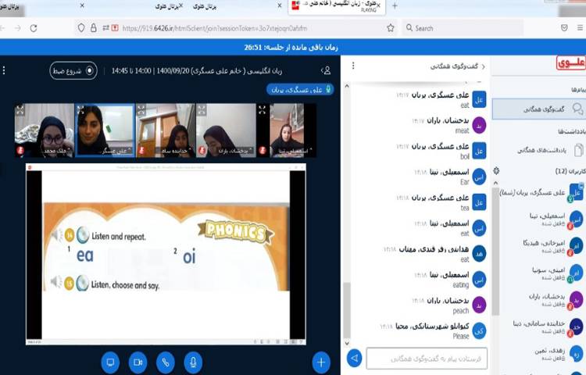This screenshot has height=375, width=586.
Task: Close the active PLAYING tab
Action: point(379,5)
